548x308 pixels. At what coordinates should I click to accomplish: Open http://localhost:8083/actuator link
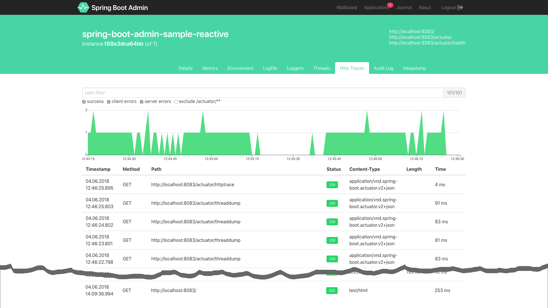coord(420,37)
